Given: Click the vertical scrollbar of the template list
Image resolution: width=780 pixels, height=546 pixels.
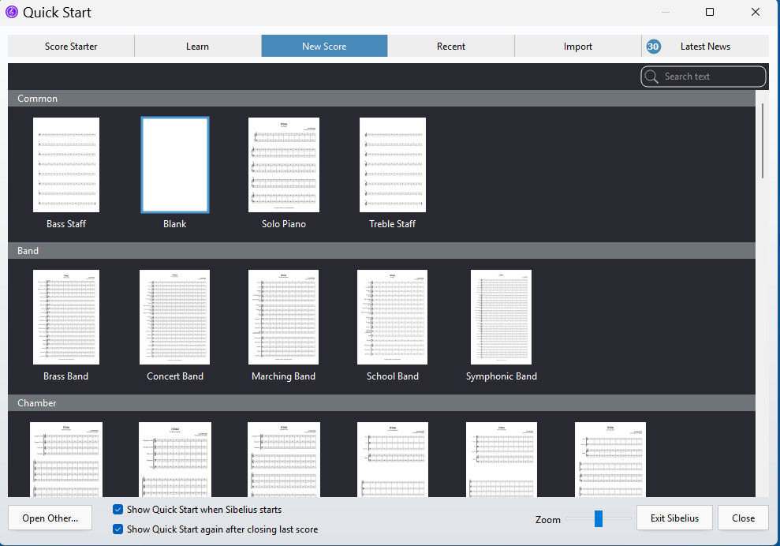Looking at the screenshot, I should coord(762,141).
